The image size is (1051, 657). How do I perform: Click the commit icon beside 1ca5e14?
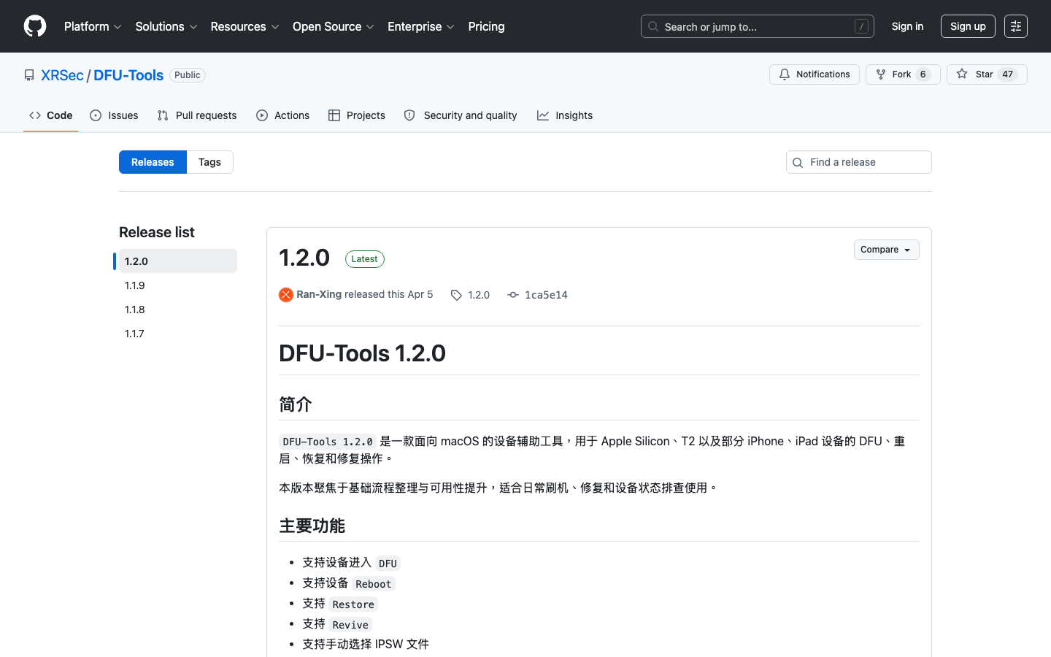tap(513, 295)
